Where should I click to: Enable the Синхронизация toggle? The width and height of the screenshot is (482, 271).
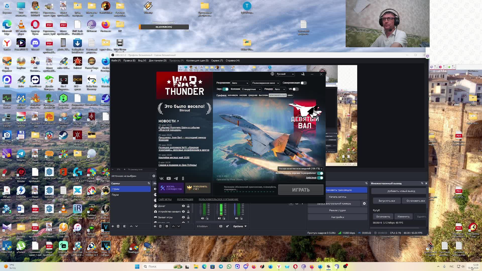[304, 83]
